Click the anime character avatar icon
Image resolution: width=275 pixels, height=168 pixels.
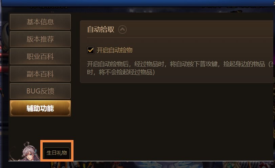point(30,151)
